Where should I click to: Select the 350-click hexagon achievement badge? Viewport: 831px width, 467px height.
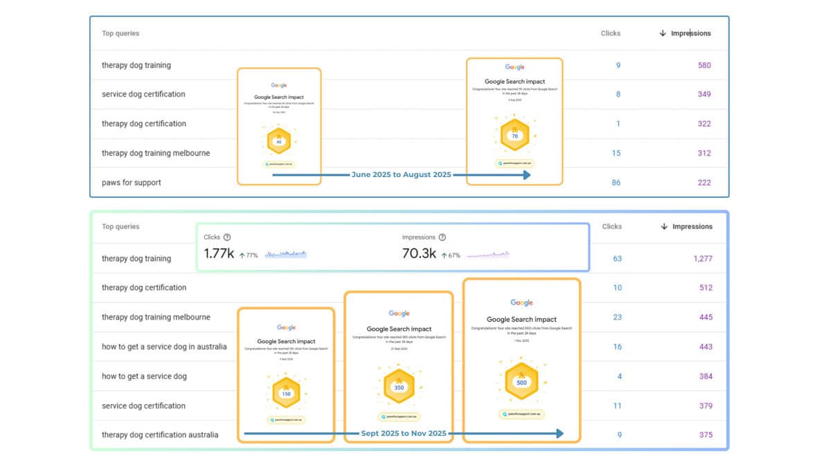(398, 387)
